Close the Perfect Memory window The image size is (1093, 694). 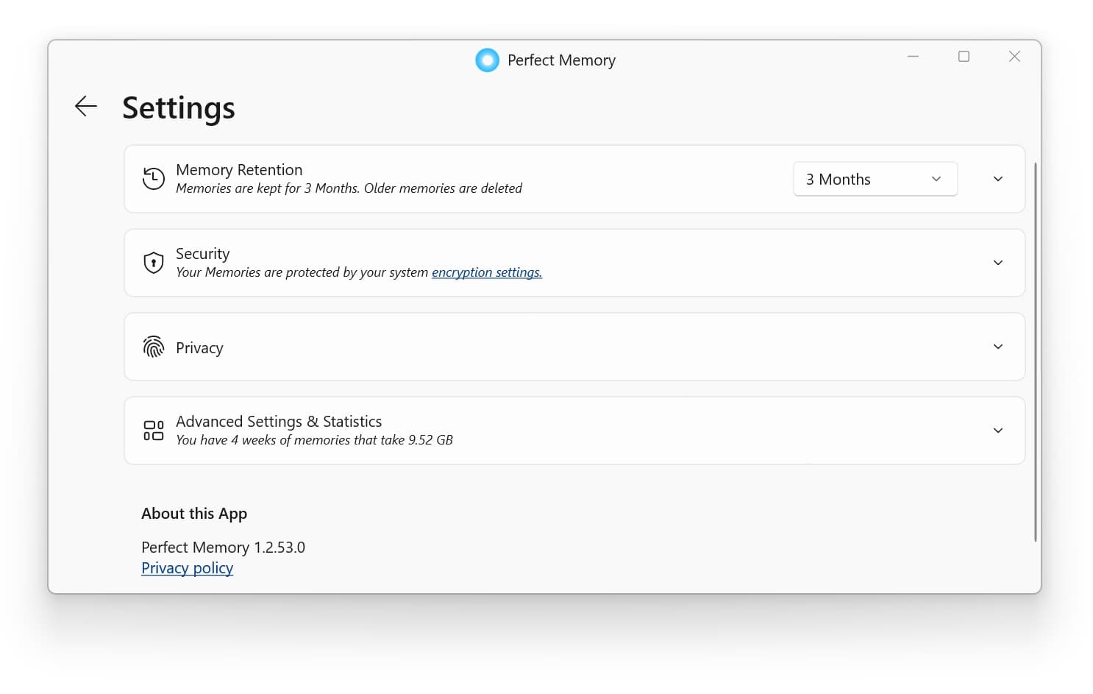(1014, 57)
